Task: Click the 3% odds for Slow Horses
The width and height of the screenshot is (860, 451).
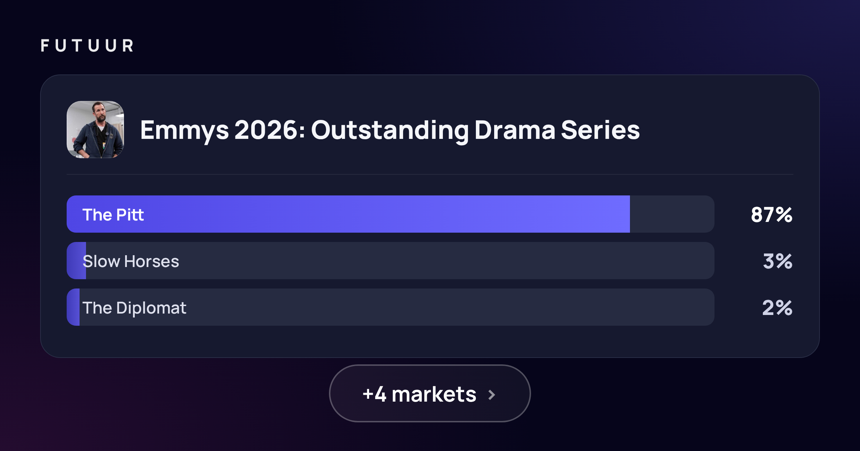Action: click(x=778, y=261)
